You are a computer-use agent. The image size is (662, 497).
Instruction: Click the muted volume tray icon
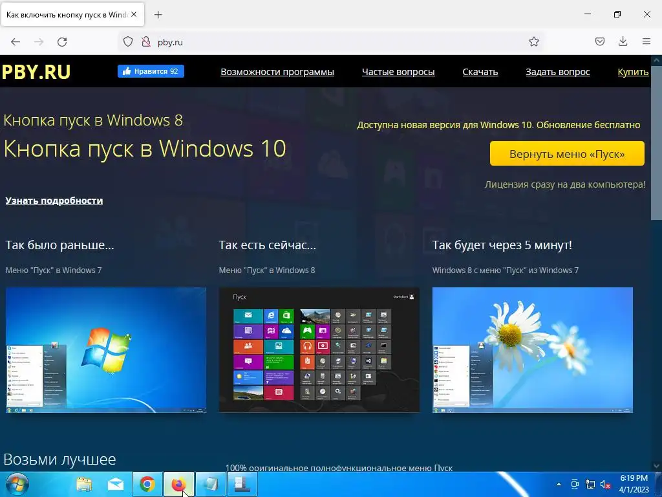(605, 484)
